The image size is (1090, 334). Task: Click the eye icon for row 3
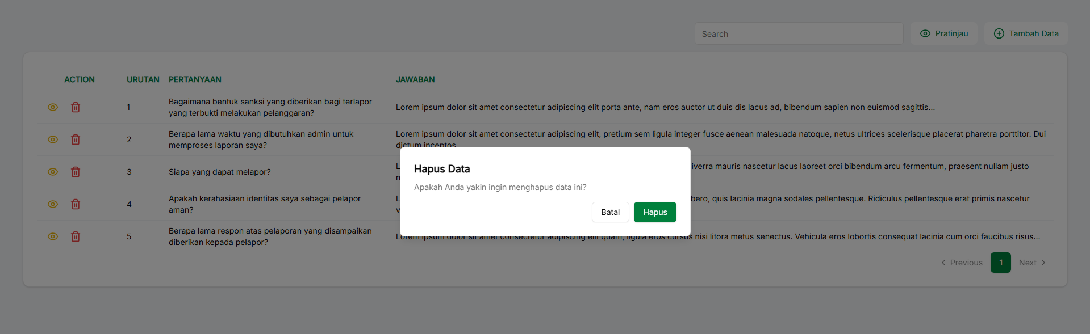(x=53, y=172)
